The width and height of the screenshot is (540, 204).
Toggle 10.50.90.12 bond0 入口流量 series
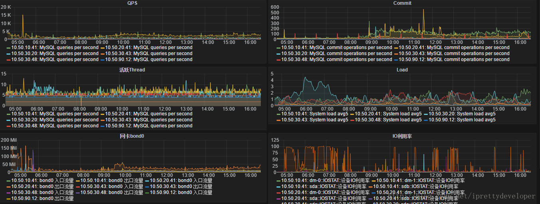(x=178, y=192)
